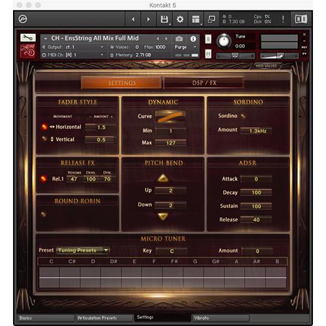Open the Vibrato bottom tab
The height and width of the screenshot is (326, 326).
[x=220, y=318]
